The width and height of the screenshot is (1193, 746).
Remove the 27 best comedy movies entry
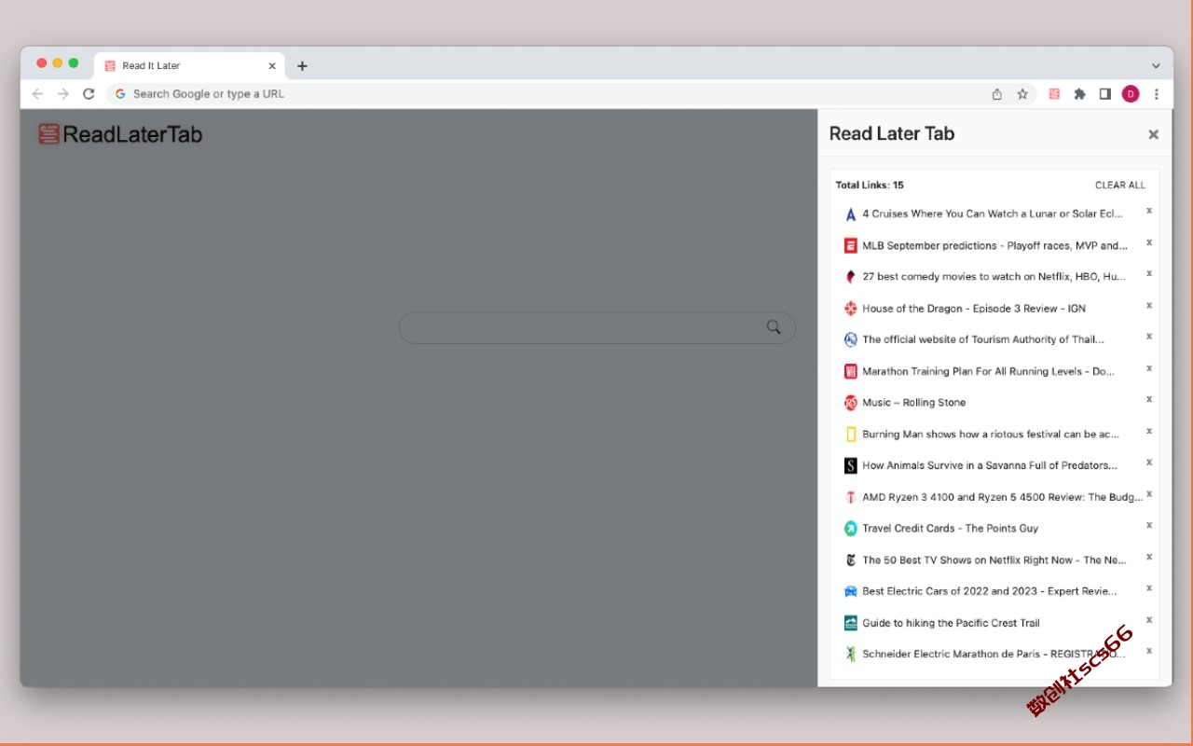click(1149, 273)
